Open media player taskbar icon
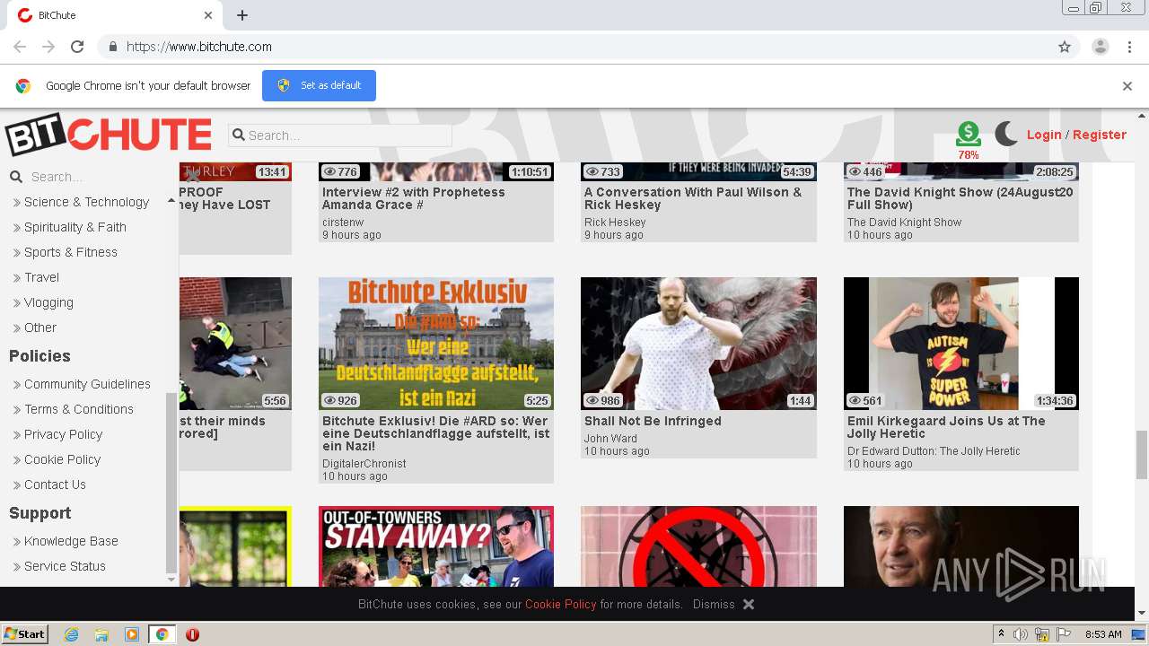 pos(132,634)
